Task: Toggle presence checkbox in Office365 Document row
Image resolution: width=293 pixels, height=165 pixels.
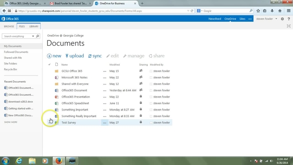Action: click(x=151, y=90)
